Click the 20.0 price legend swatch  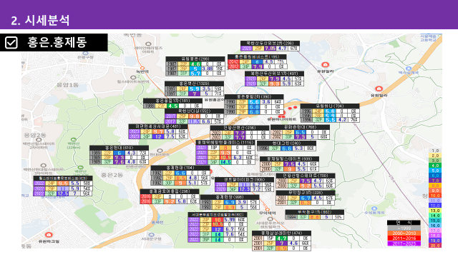[435, 246]
